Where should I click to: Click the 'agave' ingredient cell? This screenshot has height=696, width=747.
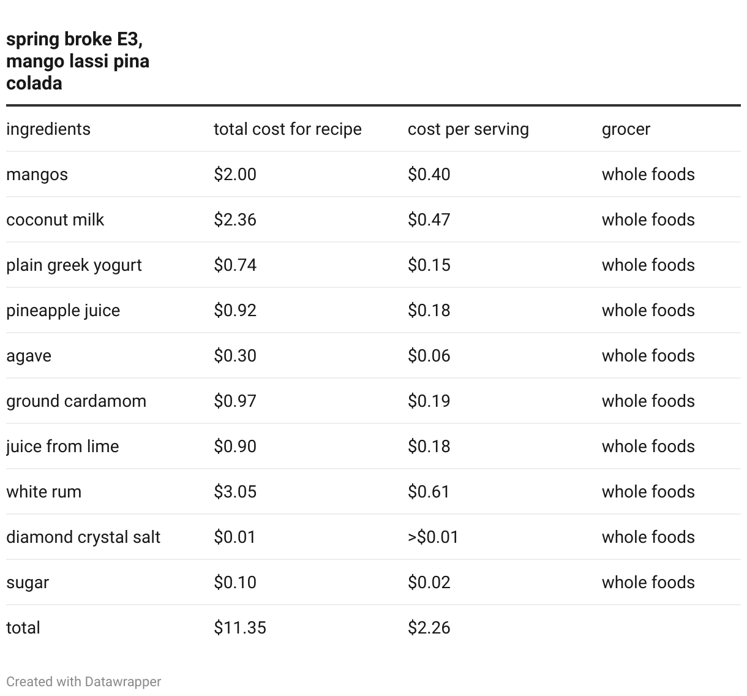(29, 356)
